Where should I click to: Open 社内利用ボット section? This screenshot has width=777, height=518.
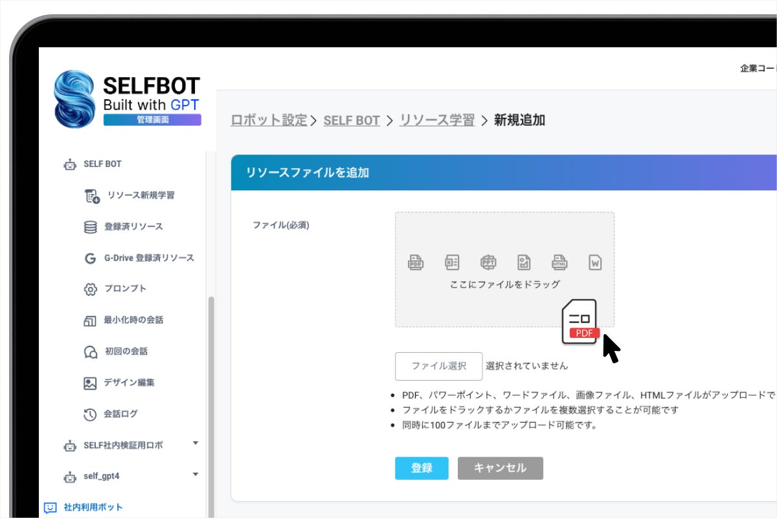[93, 508]
